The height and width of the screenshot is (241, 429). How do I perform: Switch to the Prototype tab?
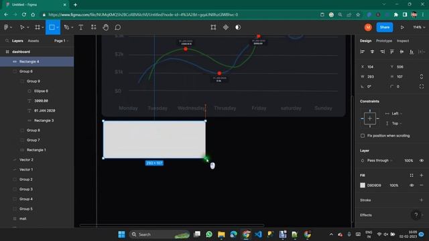(x=384, y=41)
